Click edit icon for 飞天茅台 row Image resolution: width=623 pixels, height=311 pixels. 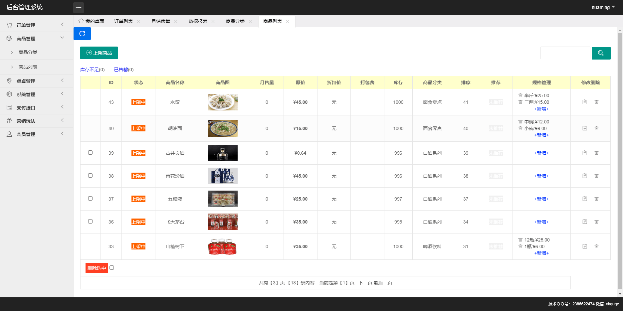pyautogui.click(x=585, y=222)
